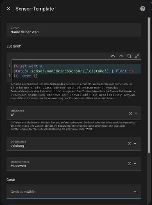Close the Sensor-Template dialog
The image size is (152, 205).
tap(9, 9)
